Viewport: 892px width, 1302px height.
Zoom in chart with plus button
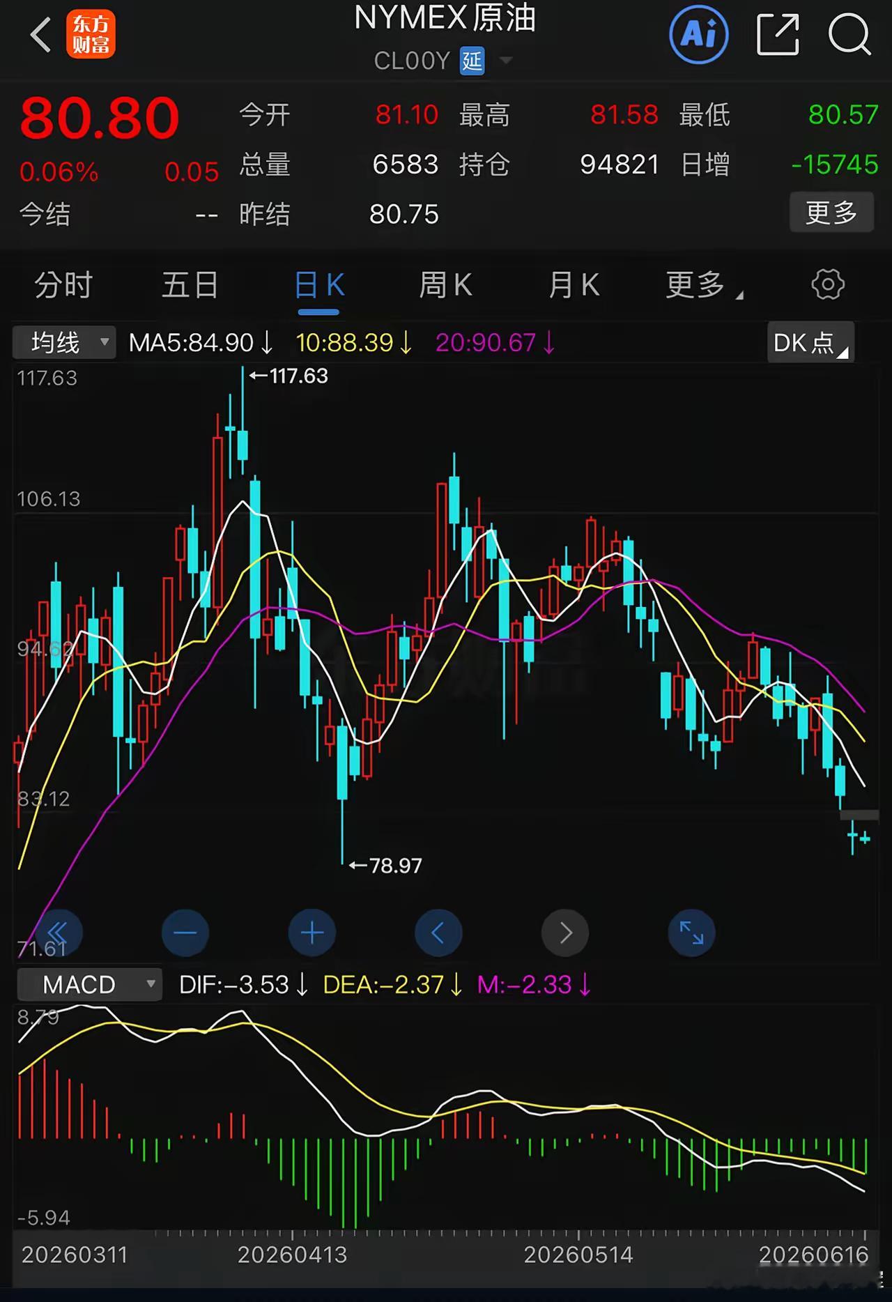(x=312, y=933)
